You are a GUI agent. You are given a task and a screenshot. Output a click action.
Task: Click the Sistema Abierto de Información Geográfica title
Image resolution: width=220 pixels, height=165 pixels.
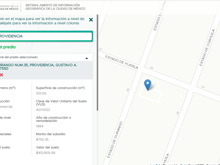[55, 7]
